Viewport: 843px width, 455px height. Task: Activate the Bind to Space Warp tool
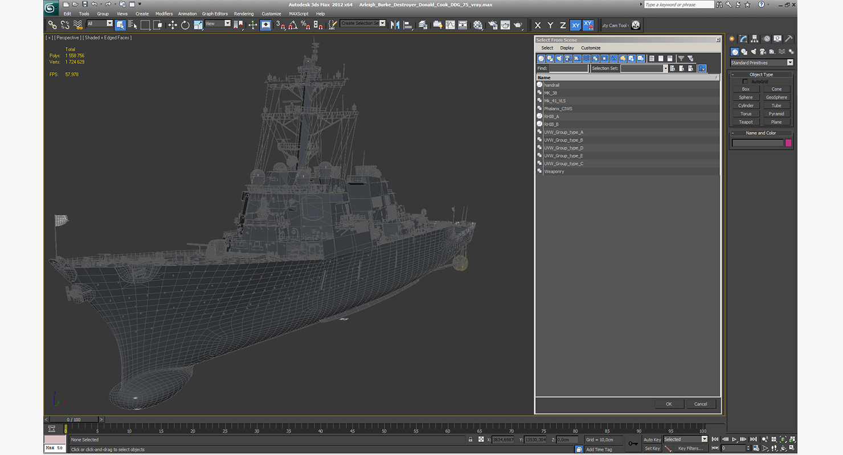point(77,25)
